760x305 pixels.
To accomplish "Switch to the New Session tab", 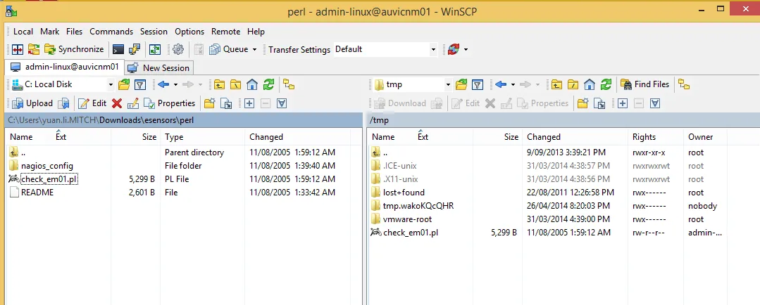I will point(159,67).
